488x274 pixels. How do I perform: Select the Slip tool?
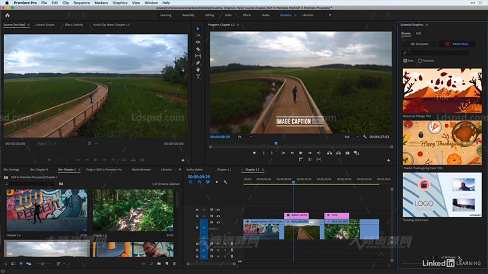pyautogui.click(x=198, y=56)
